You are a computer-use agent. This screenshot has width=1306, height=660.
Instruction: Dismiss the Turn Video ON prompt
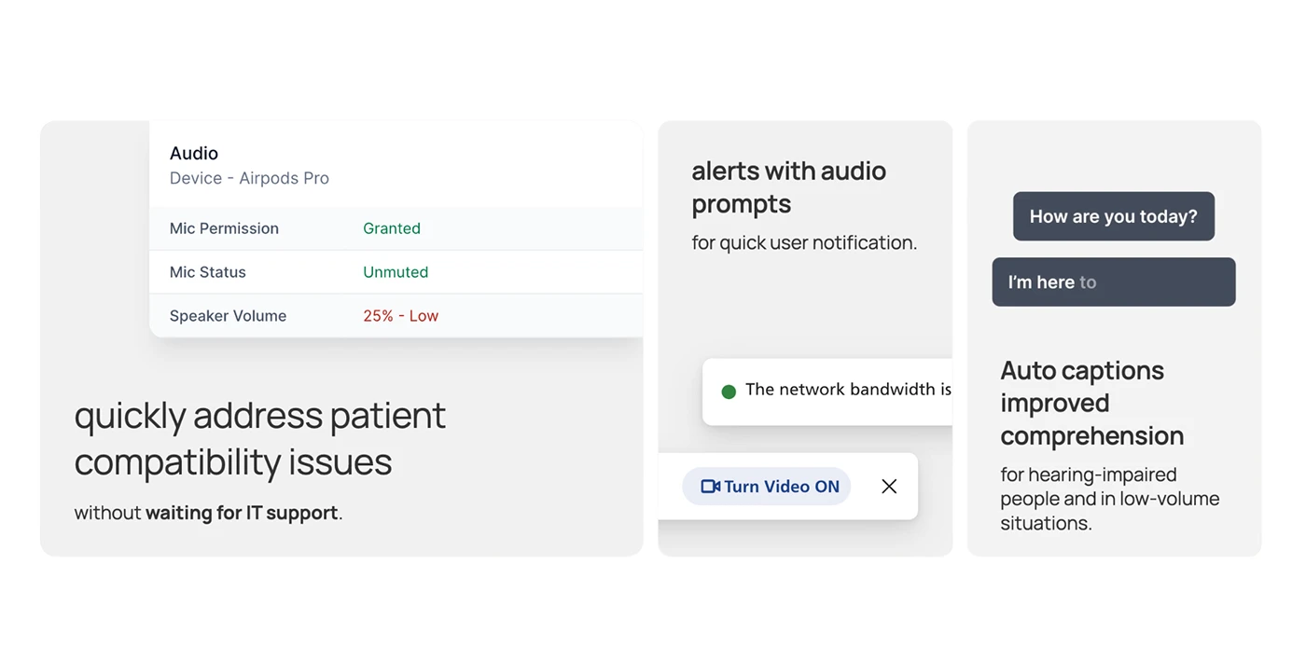pos(889,487)
